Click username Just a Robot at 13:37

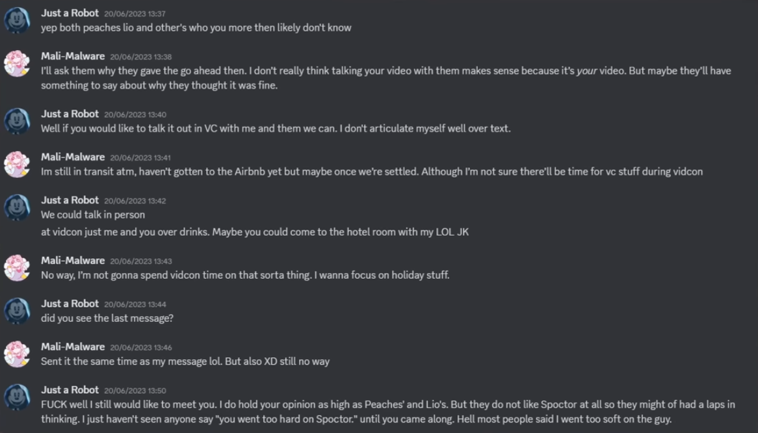tap(70, 13)
